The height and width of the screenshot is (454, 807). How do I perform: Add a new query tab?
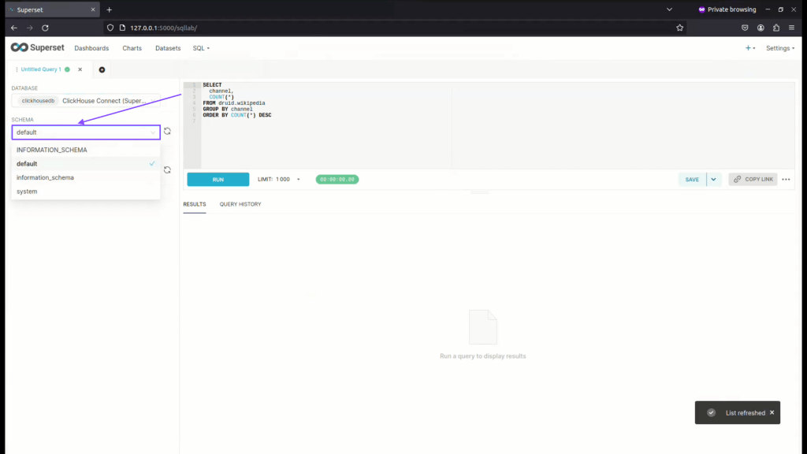click(102, 69)
